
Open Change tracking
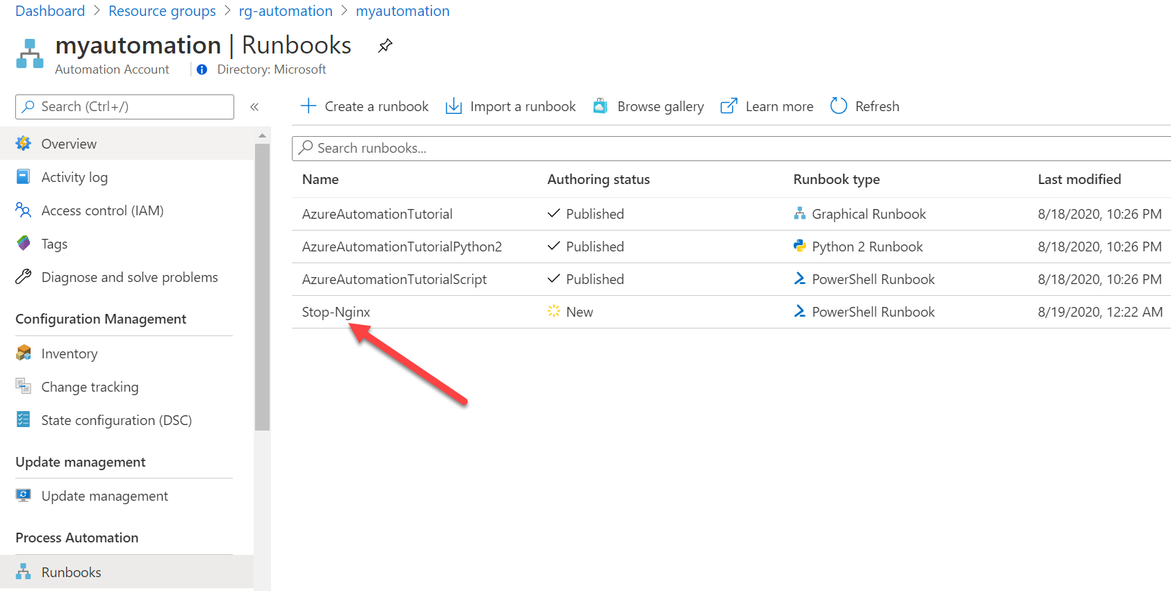127,387
